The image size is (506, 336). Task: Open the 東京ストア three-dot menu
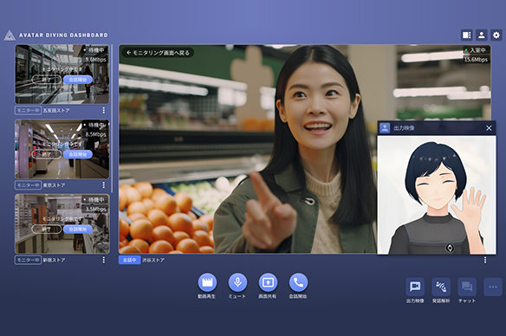click(104, 185)
